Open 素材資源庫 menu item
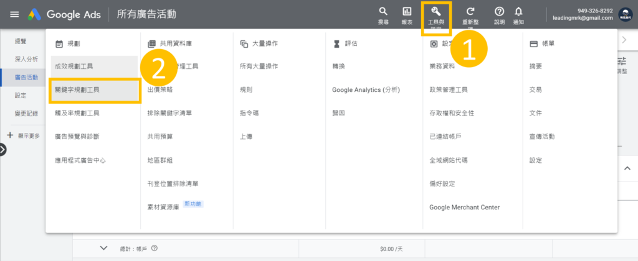This screenshot has width=638, height=261. [163, 207]
